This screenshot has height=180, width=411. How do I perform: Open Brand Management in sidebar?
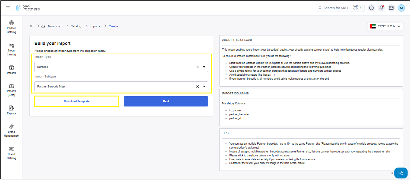pos(11,130)
